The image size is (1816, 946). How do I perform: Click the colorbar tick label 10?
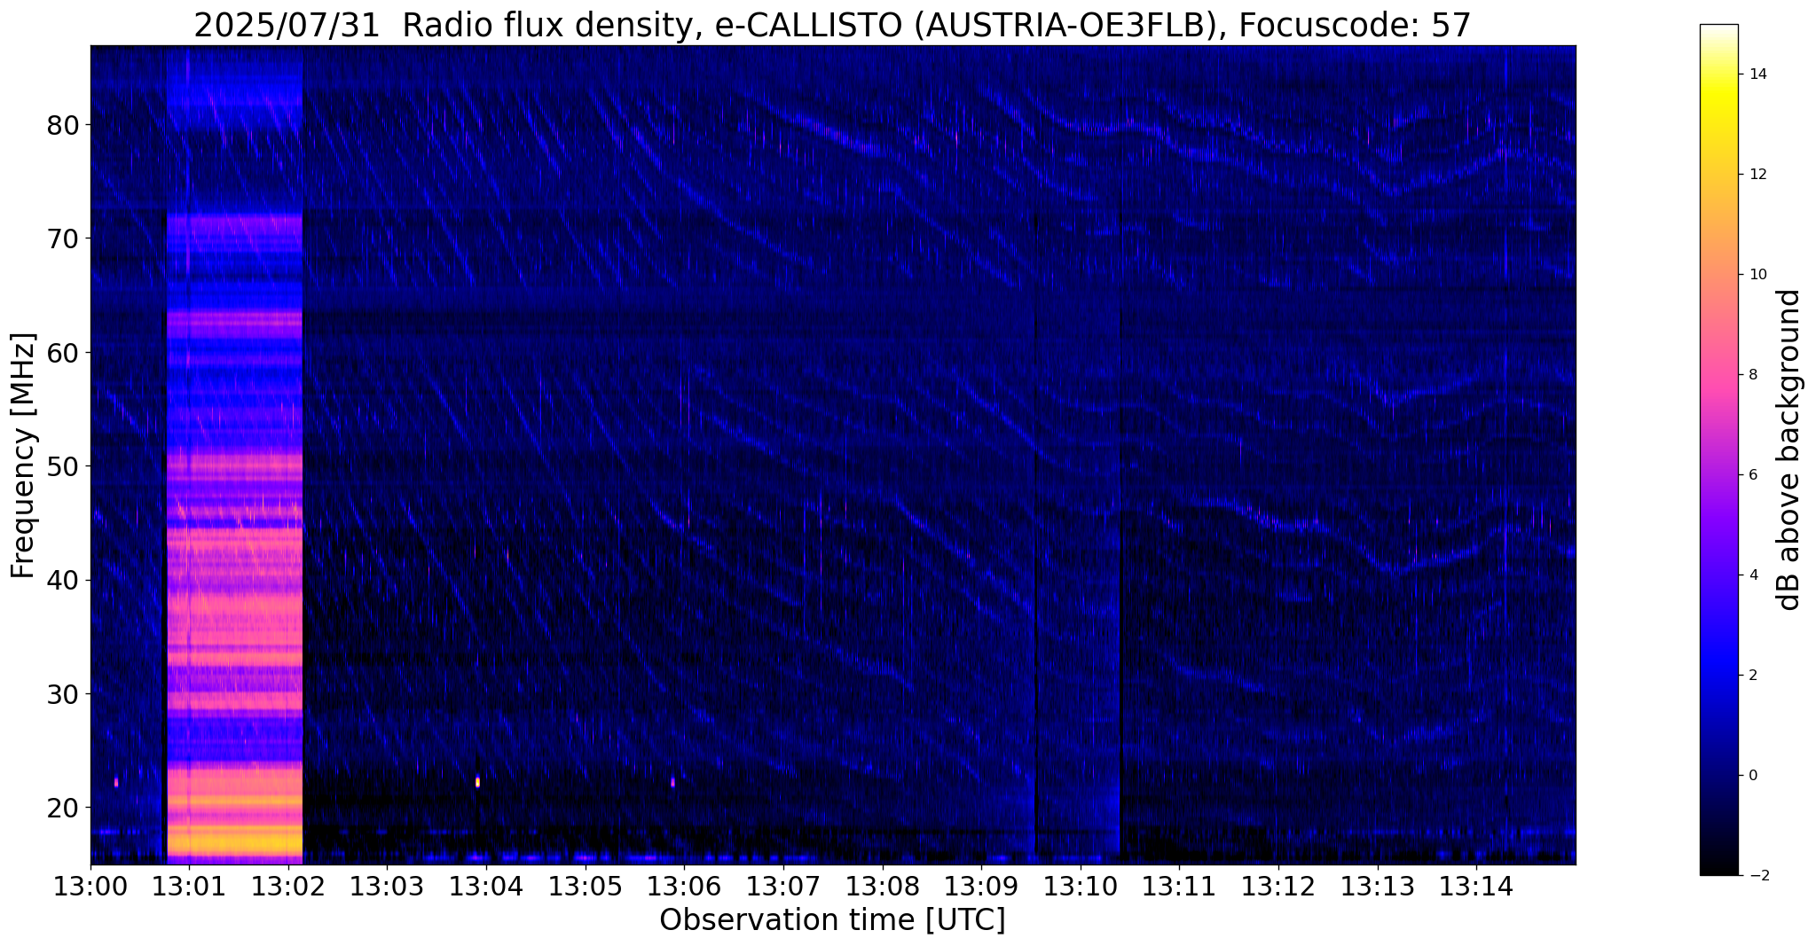(1756, 275)
